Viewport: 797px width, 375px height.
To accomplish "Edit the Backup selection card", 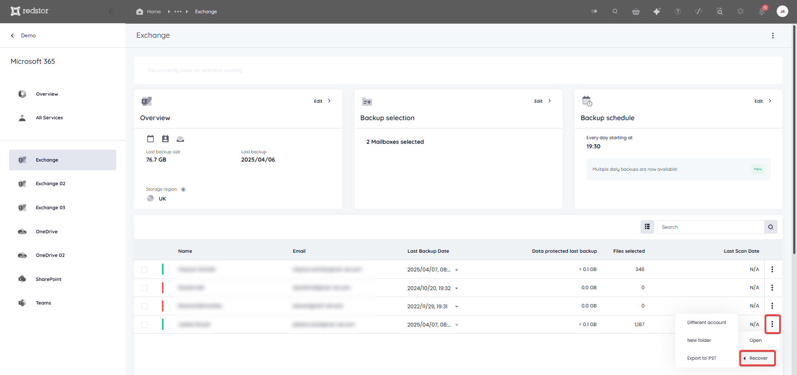I will 543,101.
